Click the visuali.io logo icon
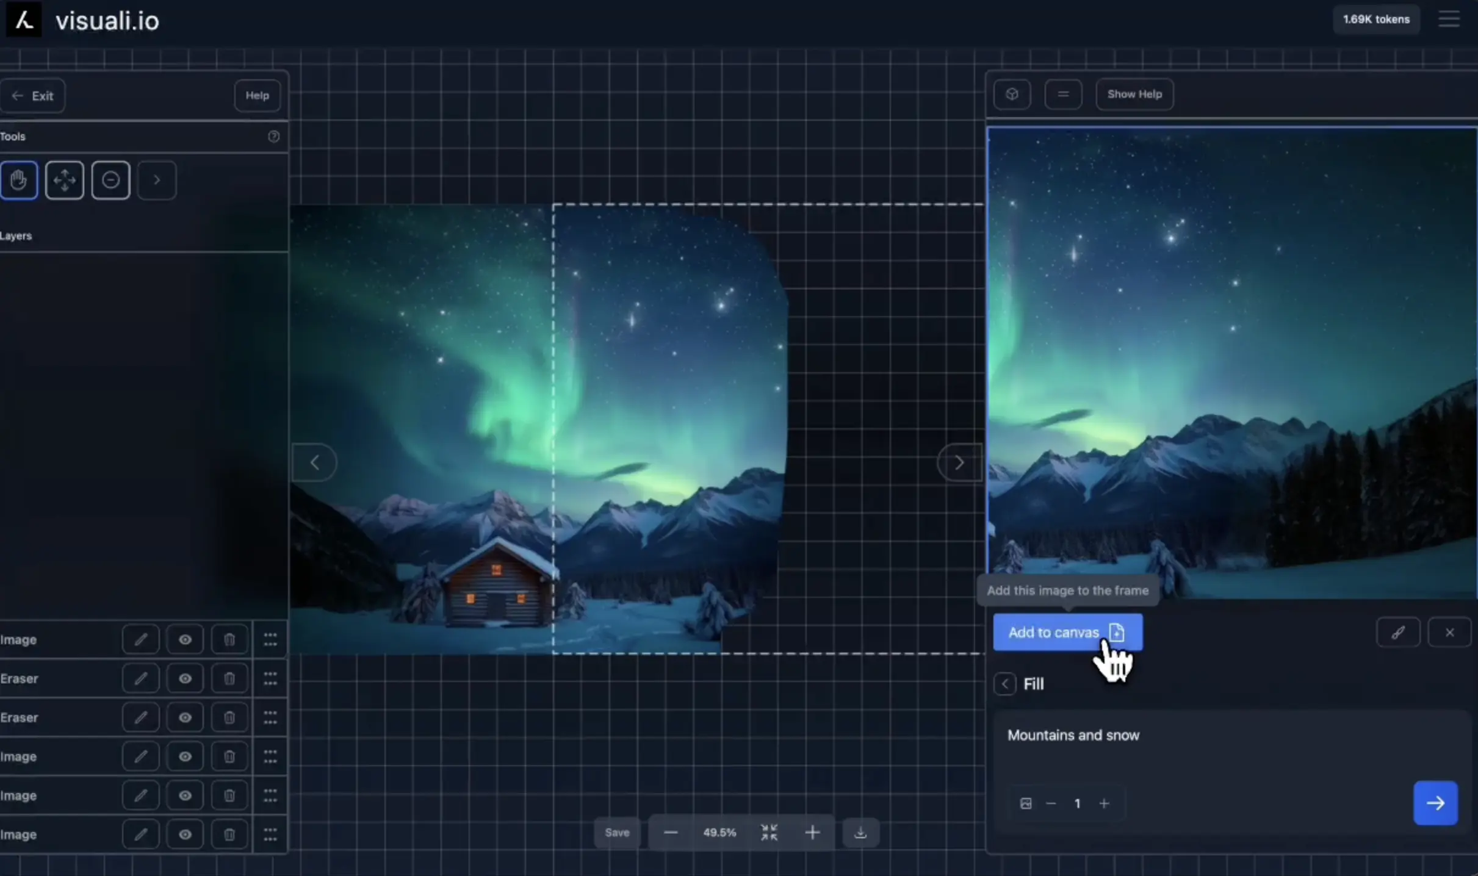 point(24,20)
